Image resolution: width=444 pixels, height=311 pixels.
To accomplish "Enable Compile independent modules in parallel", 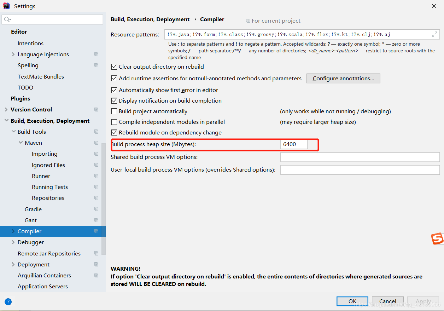I will point(114,122).
